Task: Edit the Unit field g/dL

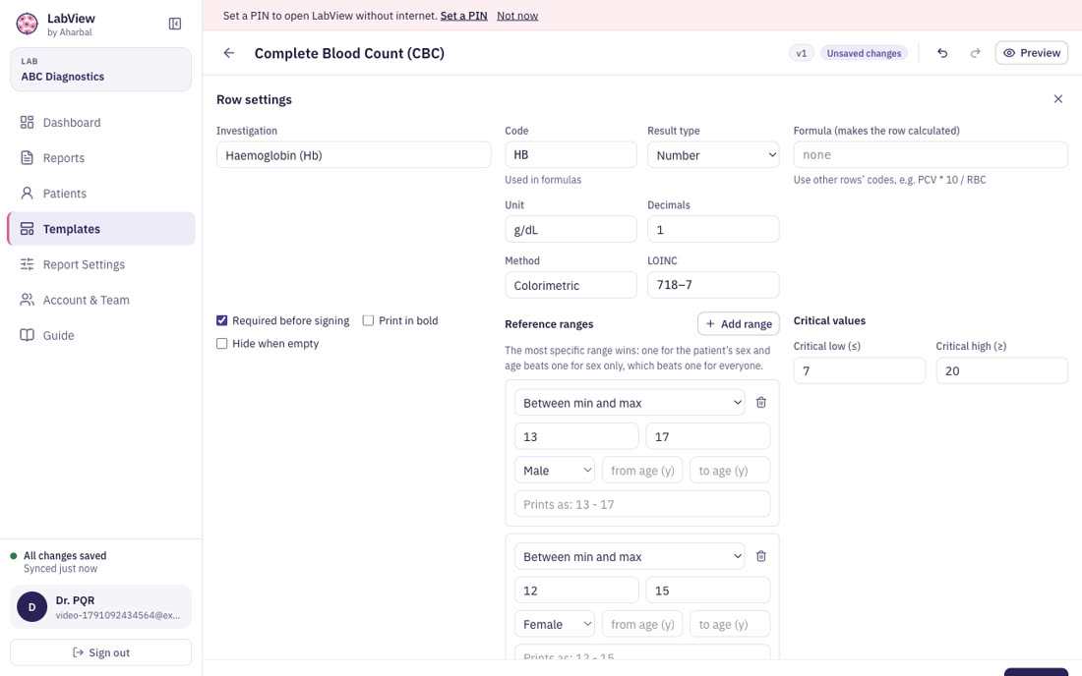Action: (571, 230)
